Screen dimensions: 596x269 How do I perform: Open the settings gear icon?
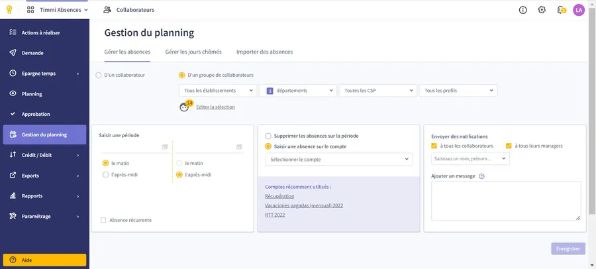[542, 10]
